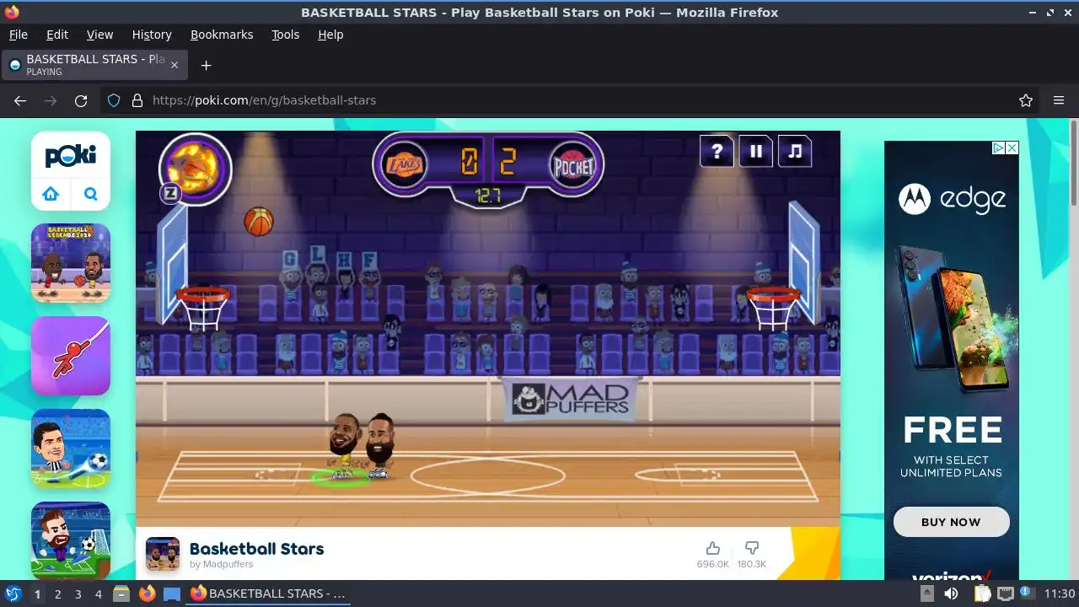
Task: Open the History menu
Action: tap(152, 35)
